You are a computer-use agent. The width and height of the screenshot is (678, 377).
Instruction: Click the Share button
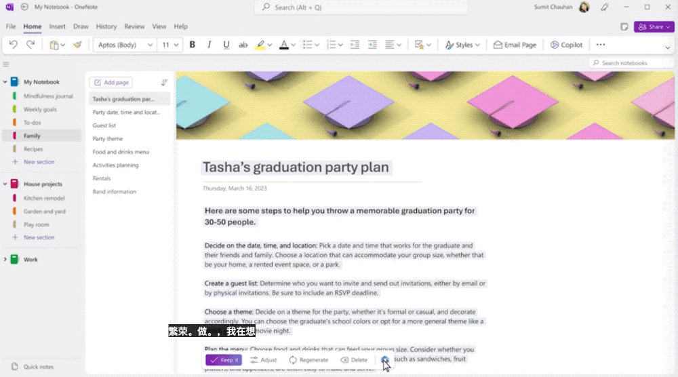tap(654, 27)
